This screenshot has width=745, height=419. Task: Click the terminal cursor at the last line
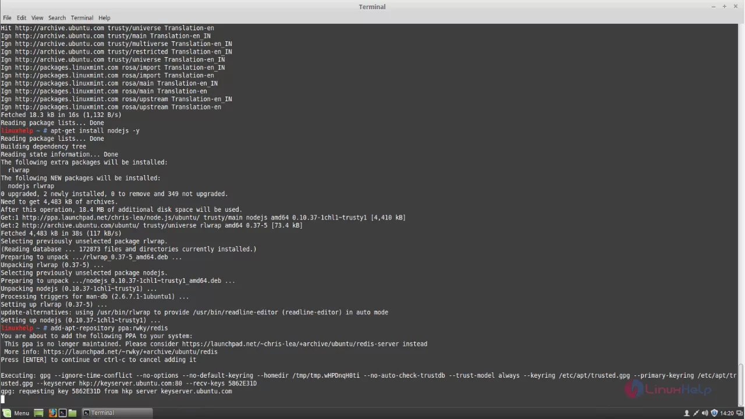tap(3, 399)
